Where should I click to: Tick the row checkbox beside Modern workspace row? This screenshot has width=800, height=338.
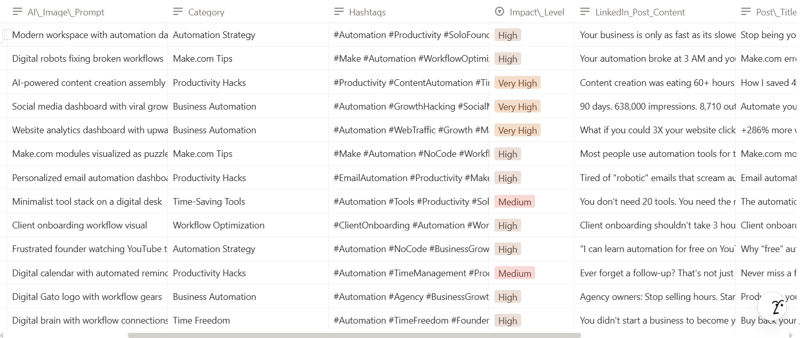pos(7,34)
